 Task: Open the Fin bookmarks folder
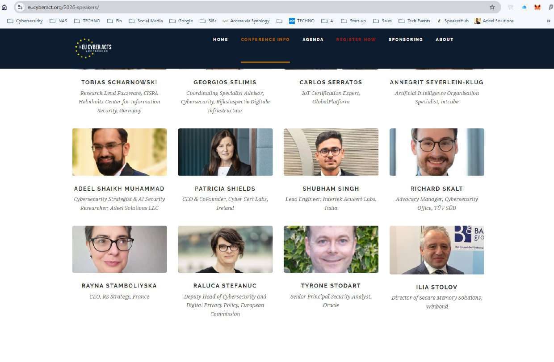[x=114, y=21]
